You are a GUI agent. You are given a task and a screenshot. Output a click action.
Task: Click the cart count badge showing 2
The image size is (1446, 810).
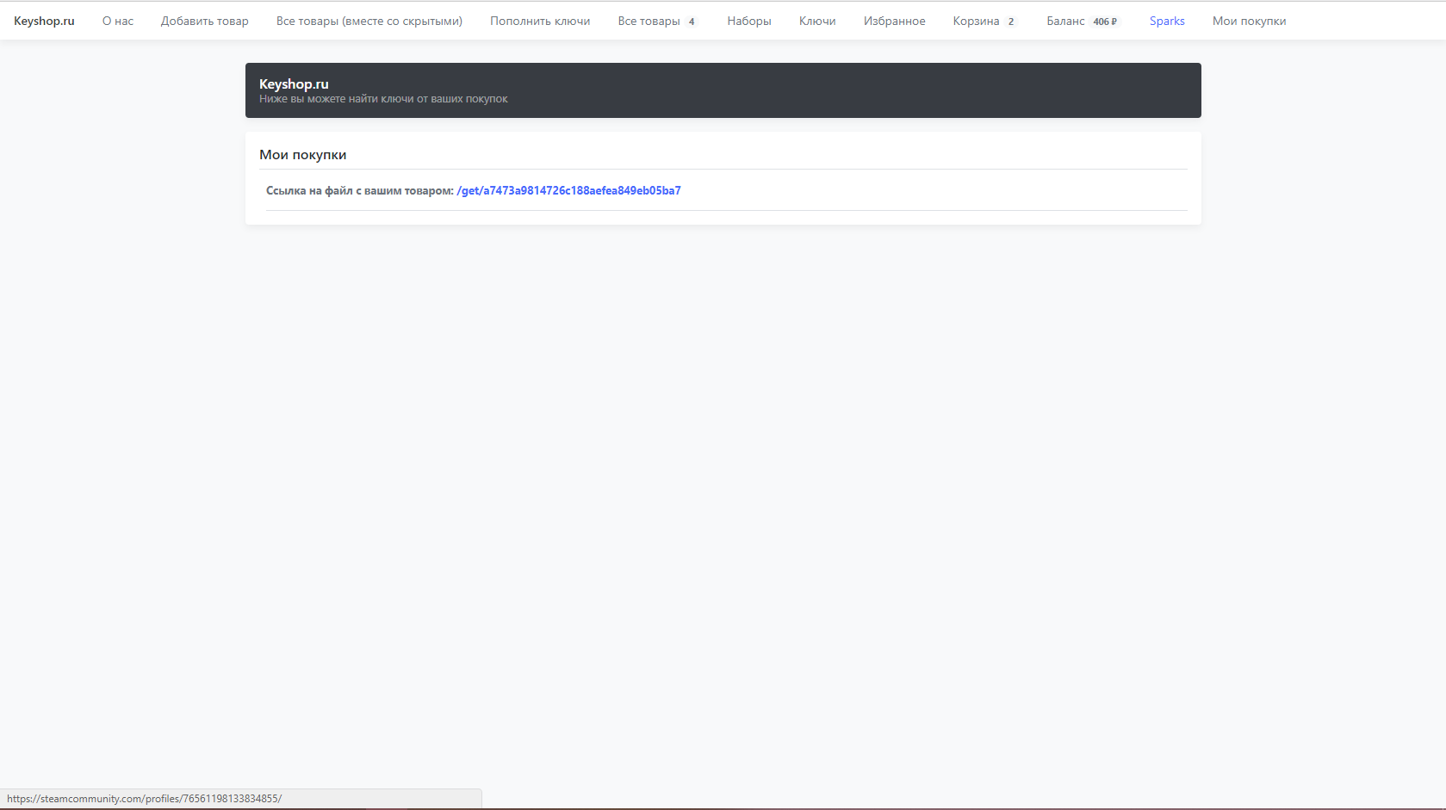[x=1011, y=22]
